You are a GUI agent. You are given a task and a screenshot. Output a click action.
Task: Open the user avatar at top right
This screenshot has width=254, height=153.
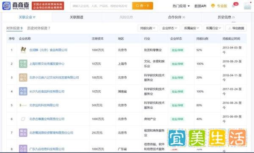(247, 6)
